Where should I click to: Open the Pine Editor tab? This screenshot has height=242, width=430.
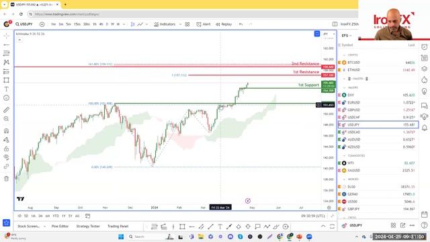click(x=60, y=227)
